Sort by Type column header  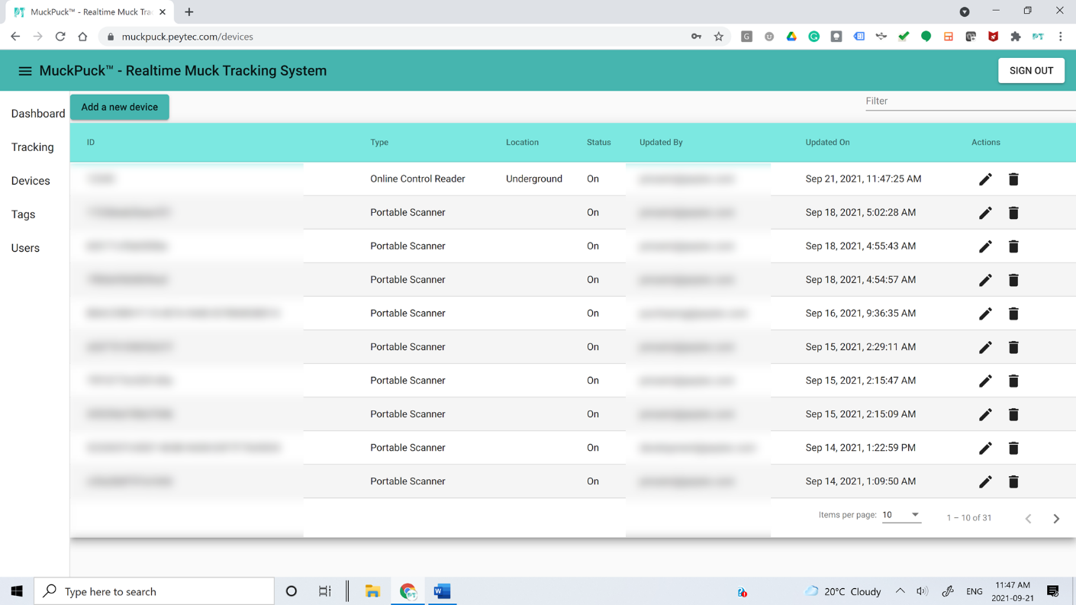tap(379, 143)
